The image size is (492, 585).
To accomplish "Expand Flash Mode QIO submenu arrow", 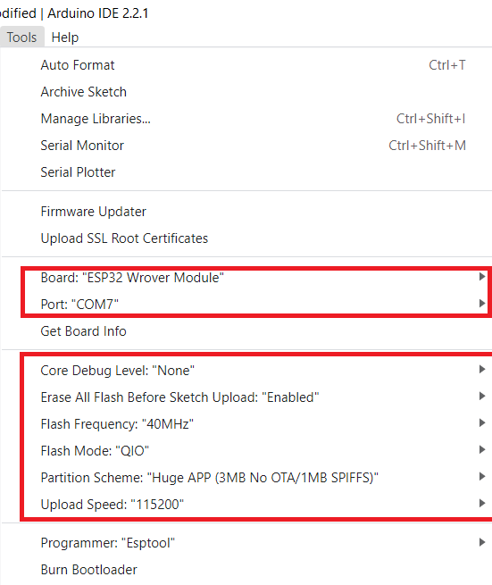I will point(482,450).
